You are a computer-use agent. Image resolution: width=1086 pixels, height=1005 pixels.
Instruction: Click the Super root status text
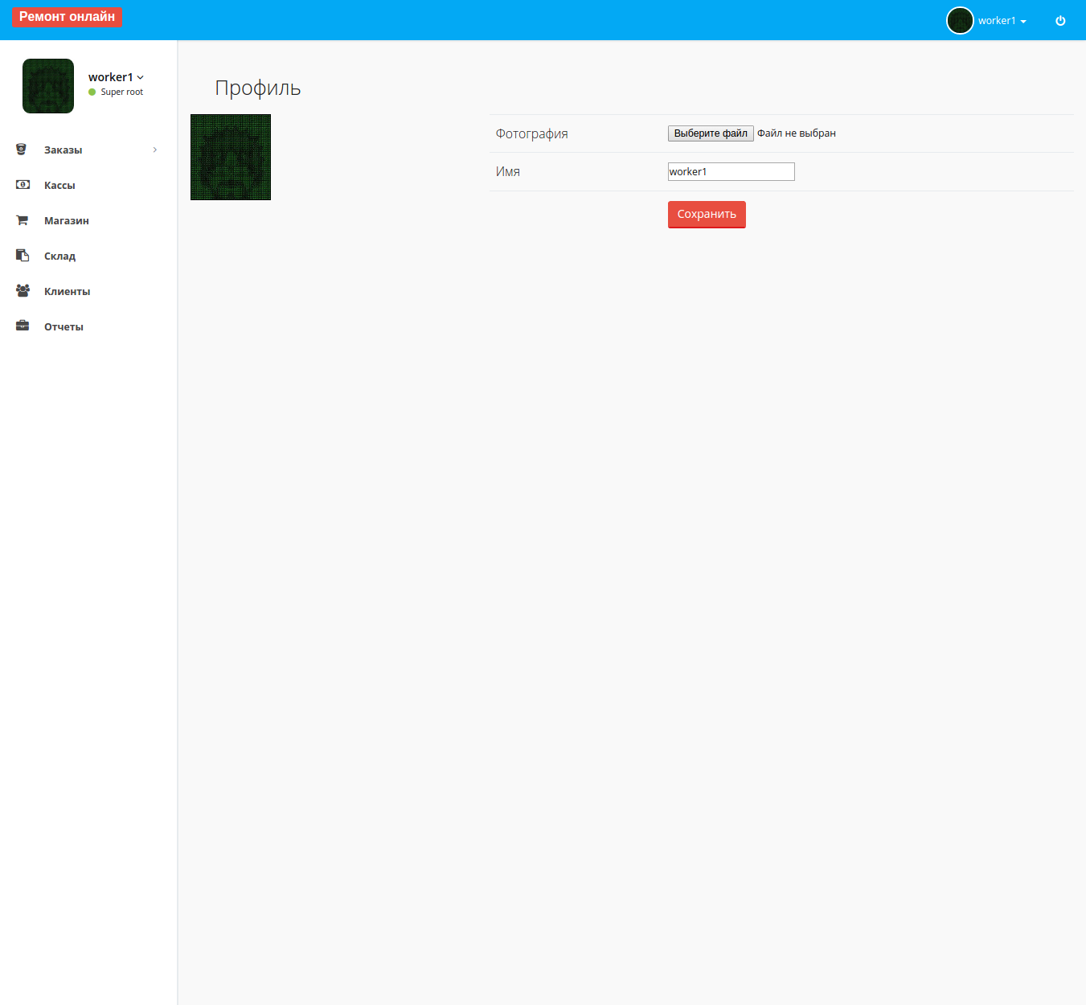122,92
